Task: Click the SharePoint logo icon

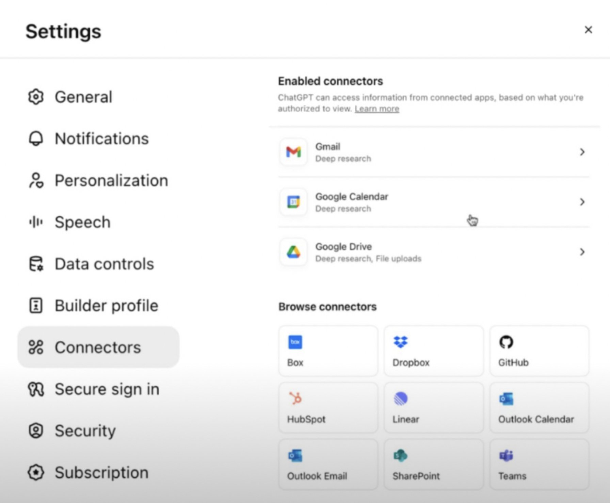Action: tap(400, 455)
